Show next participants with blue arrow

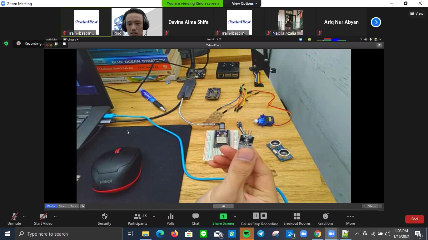tap(376, 22)
